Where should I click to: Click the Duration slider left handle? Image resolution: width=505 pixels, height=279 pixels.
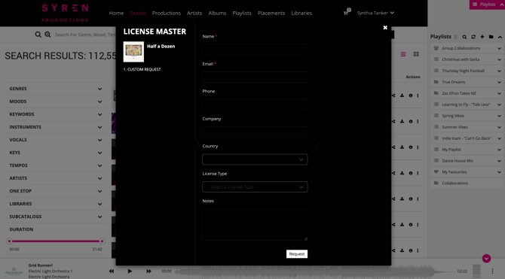9,241
